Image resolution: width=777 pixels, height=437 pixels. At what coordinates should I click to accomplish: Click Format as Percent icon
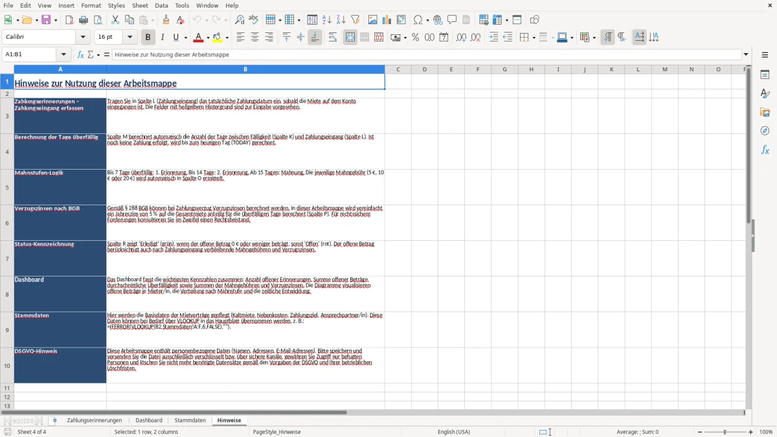click(415, 38)
